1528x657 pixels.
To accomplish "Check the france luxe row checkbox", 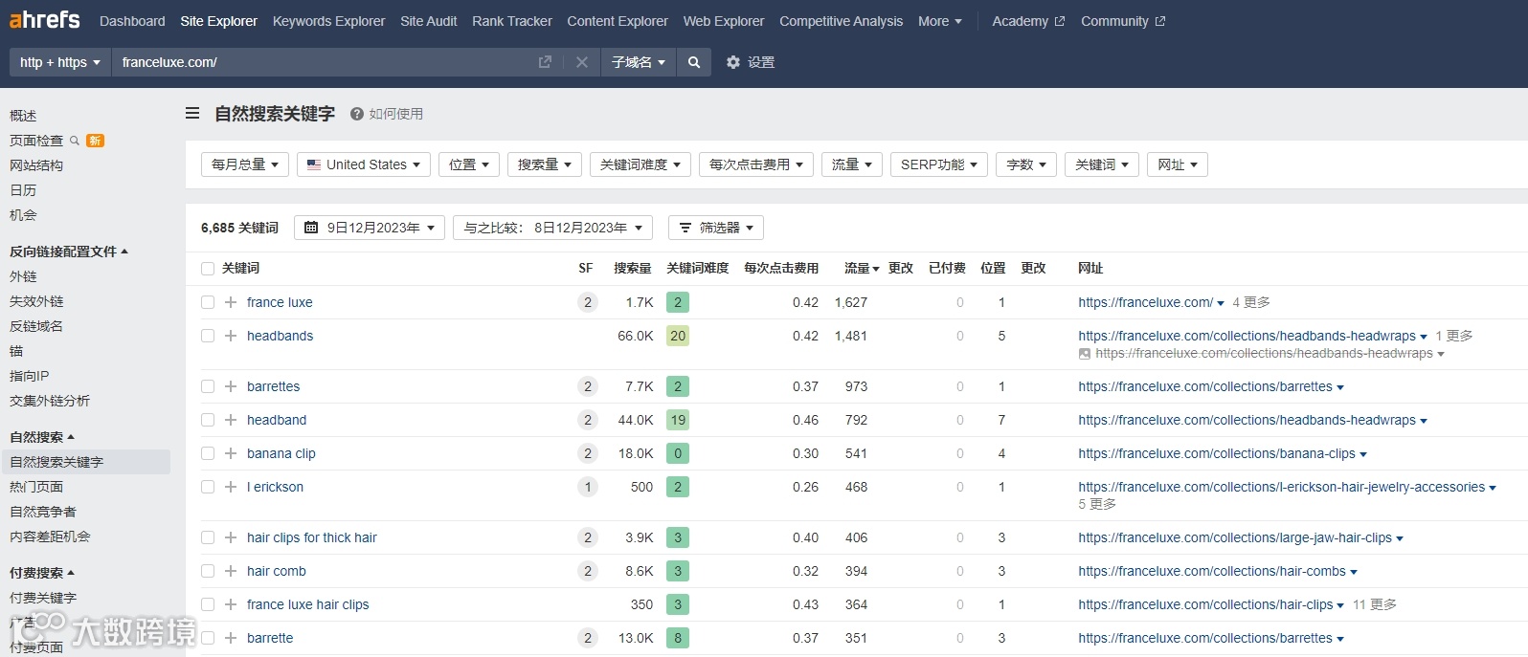I will point(208,302).
